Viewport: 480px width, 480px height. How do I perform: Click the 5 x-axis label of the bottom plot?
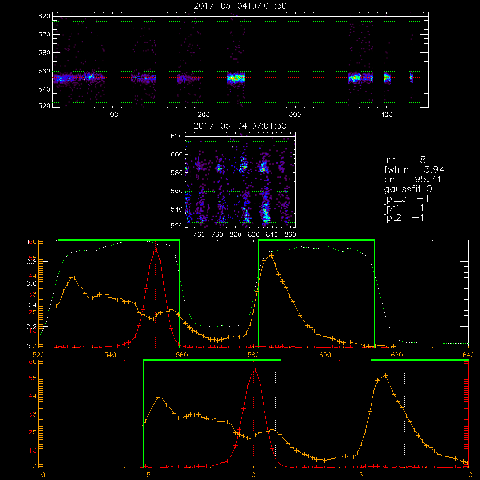(361, 475)
